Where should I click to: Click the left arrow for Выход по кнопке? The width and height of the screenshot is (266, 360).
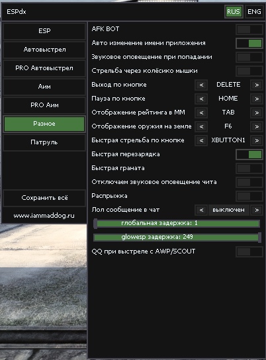tap(201, 85)
